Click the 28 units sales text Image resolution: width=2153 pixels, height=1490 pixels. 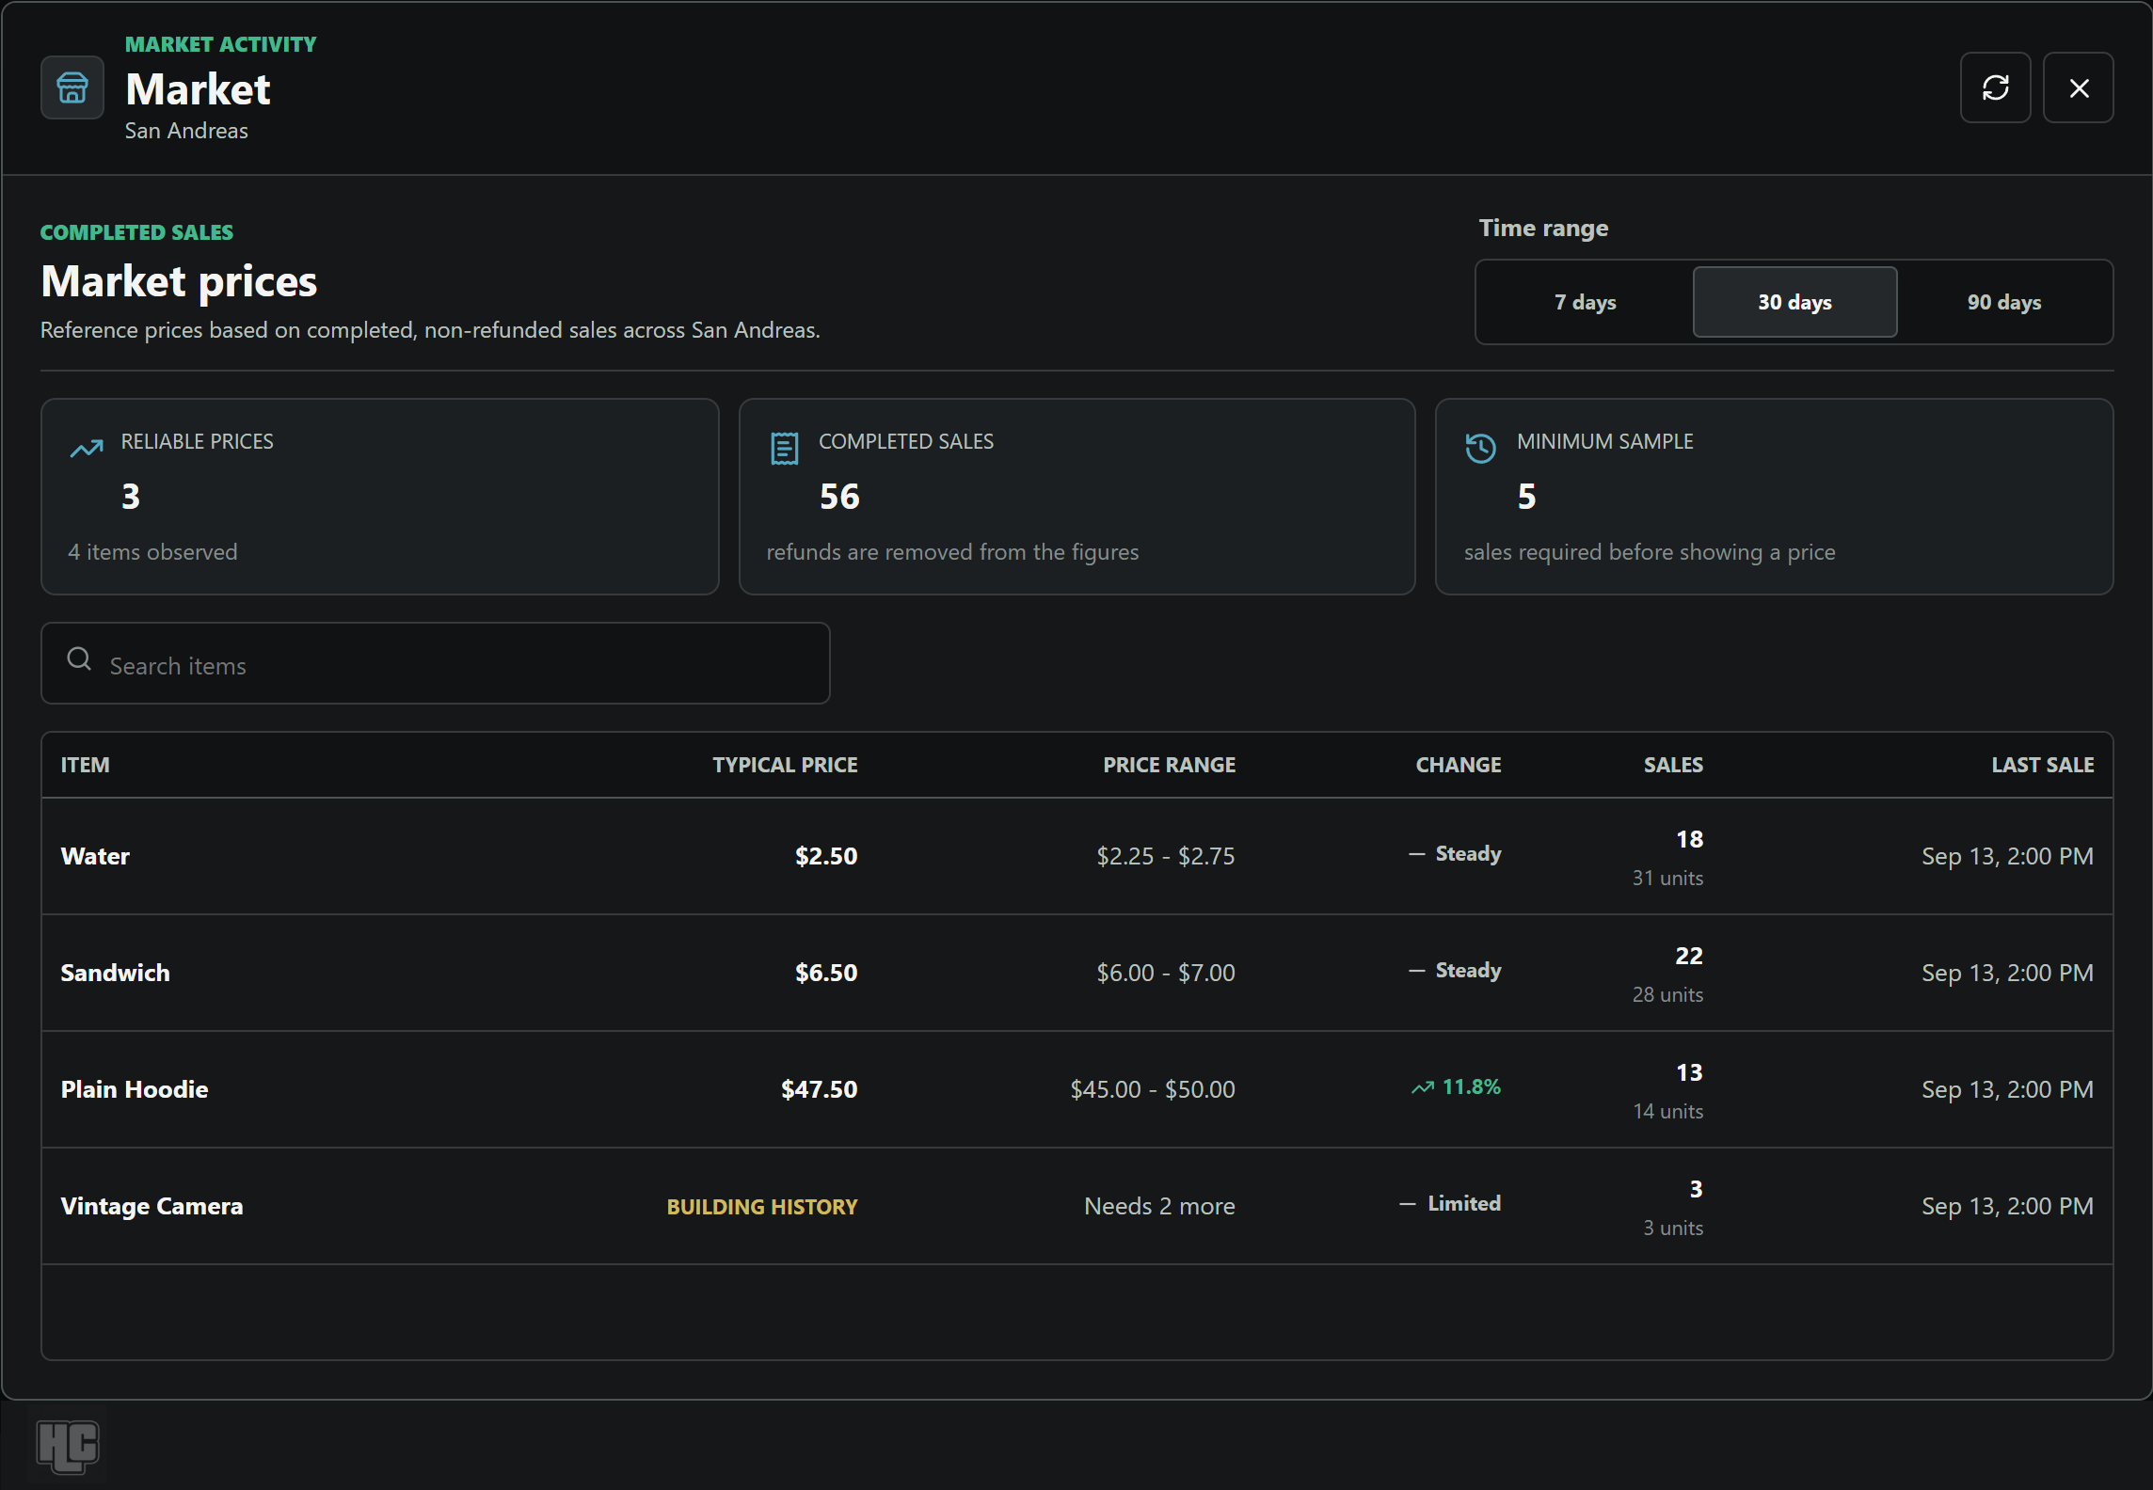pyautogui.click(x=1667, y=994)
